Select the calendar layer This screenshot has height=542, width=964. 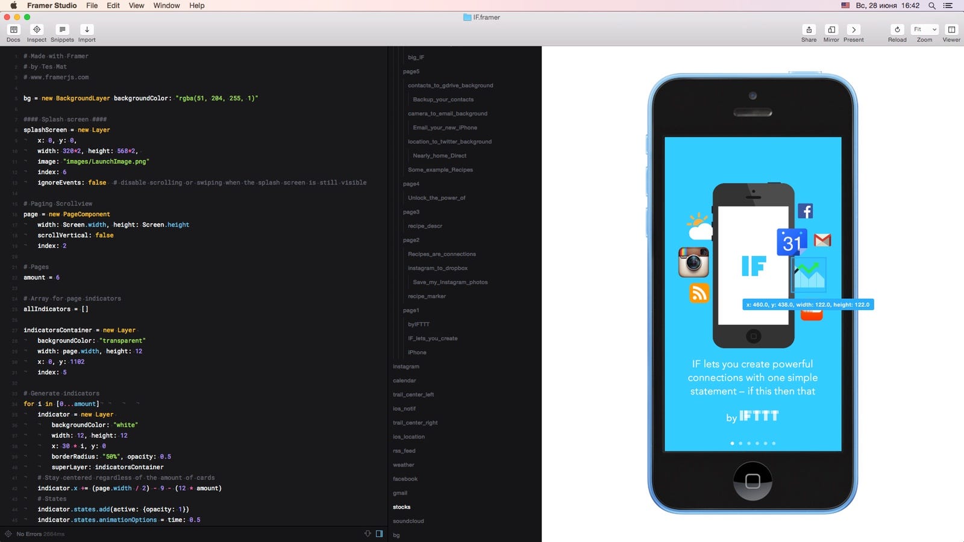coord(404,381)
